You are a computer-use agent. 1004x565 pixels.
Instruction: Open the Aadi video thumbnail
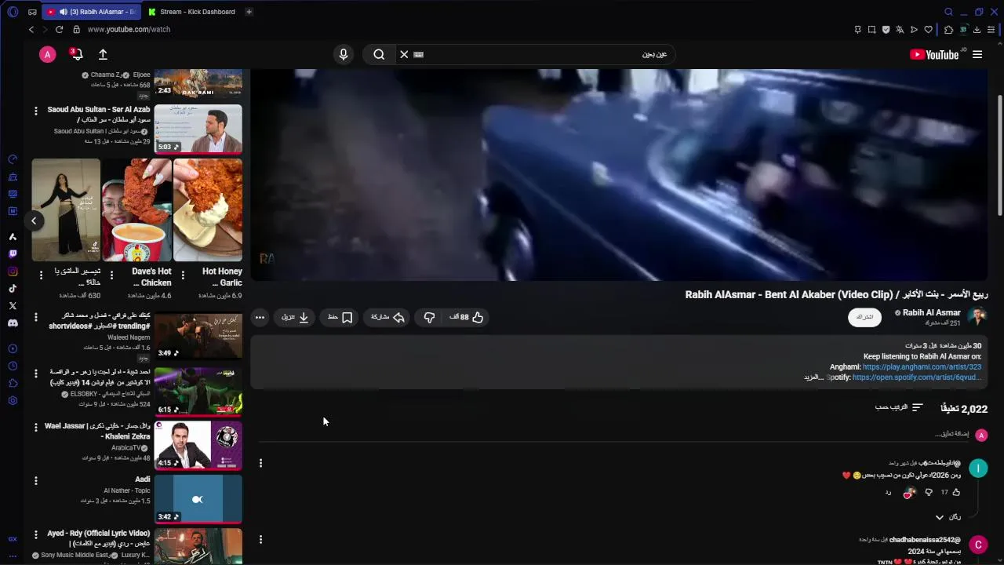point(198,498)
